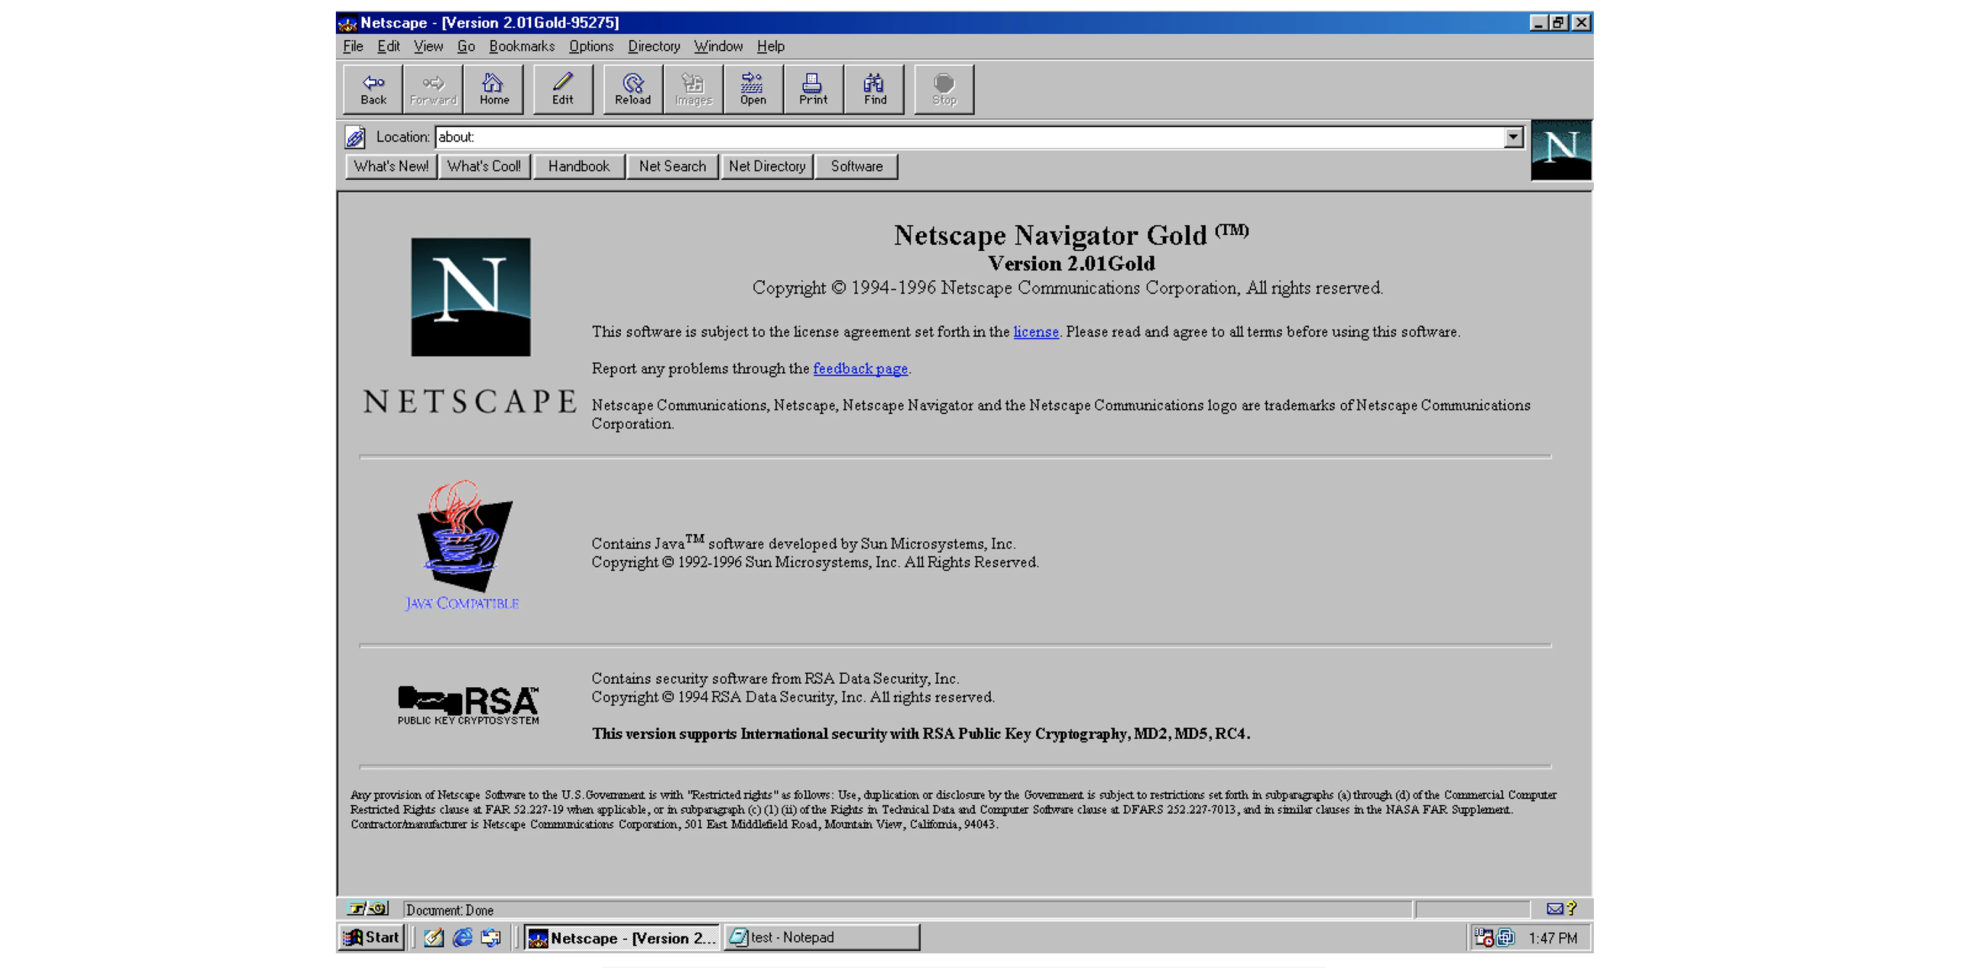Open the page in Edit mode
The width and height of the screenshot is (1967, 968).
[563, 89]
